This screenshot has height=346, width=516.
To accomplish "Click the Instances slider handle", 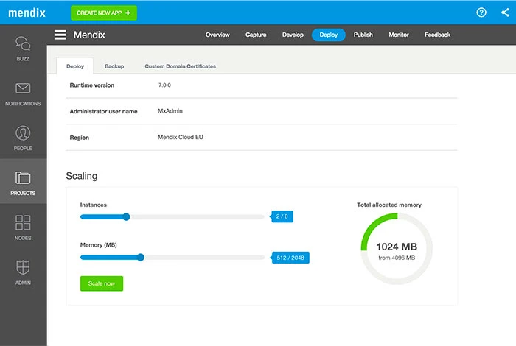I will [x=126, y=216].
